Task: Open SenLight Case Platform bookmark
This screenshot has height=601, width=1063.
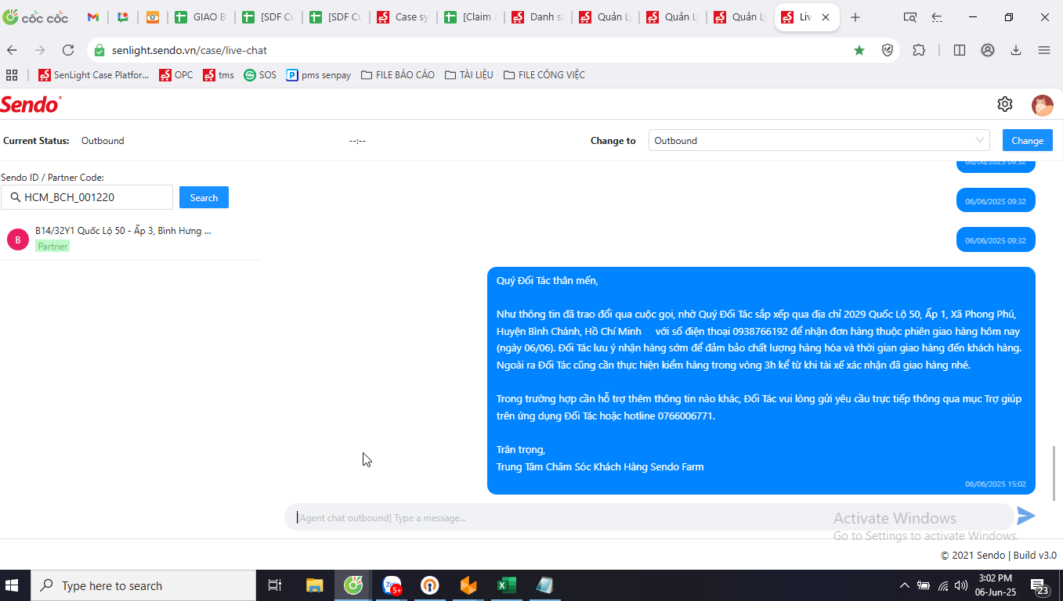Action: pos(93,75)
